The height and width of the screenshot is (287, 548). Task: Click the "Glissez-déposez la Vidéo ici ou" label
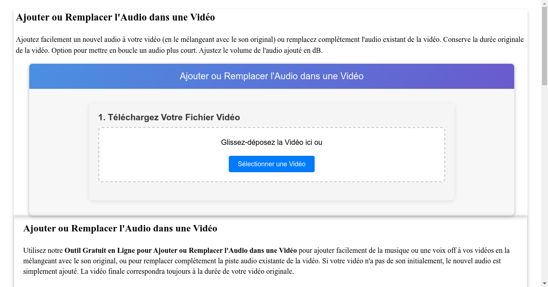[271, 142]
